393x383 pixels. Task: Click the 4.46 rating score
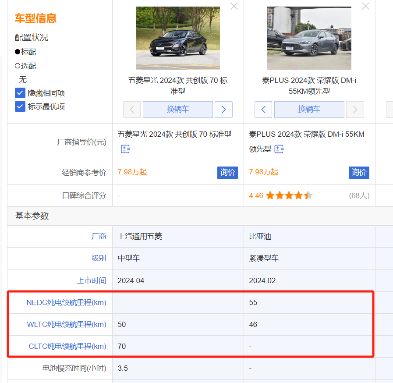tap(256, 195)
